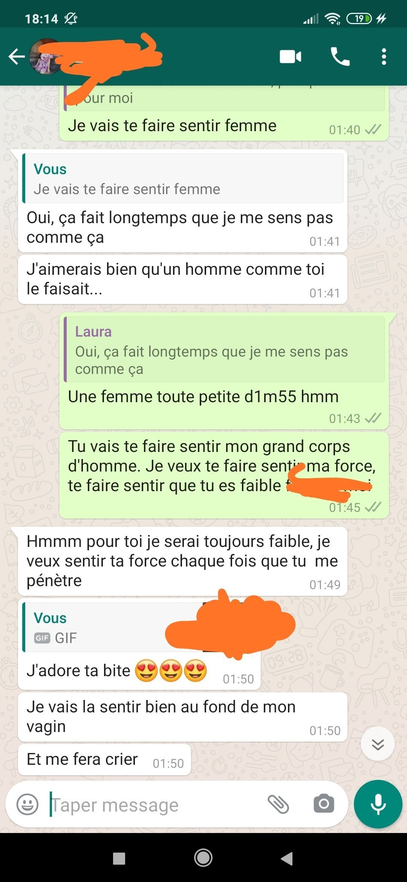The height and width of the screenshot is (882, 407).
Task: Open the contact profile picture
Action: 46,57
